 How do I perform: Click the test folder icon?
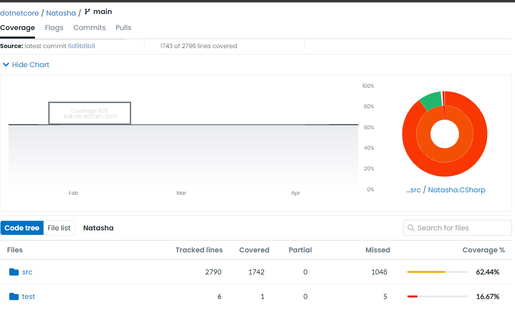[14, 296]
